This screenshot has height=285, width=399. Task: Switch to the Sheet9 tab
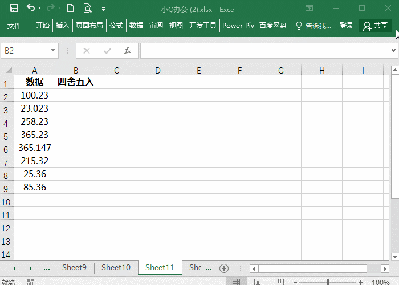pos(74,268)
